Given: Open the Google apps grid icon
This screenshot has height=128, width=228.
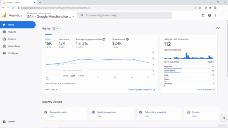Looking at the screenshot, I should coord(203,15).
